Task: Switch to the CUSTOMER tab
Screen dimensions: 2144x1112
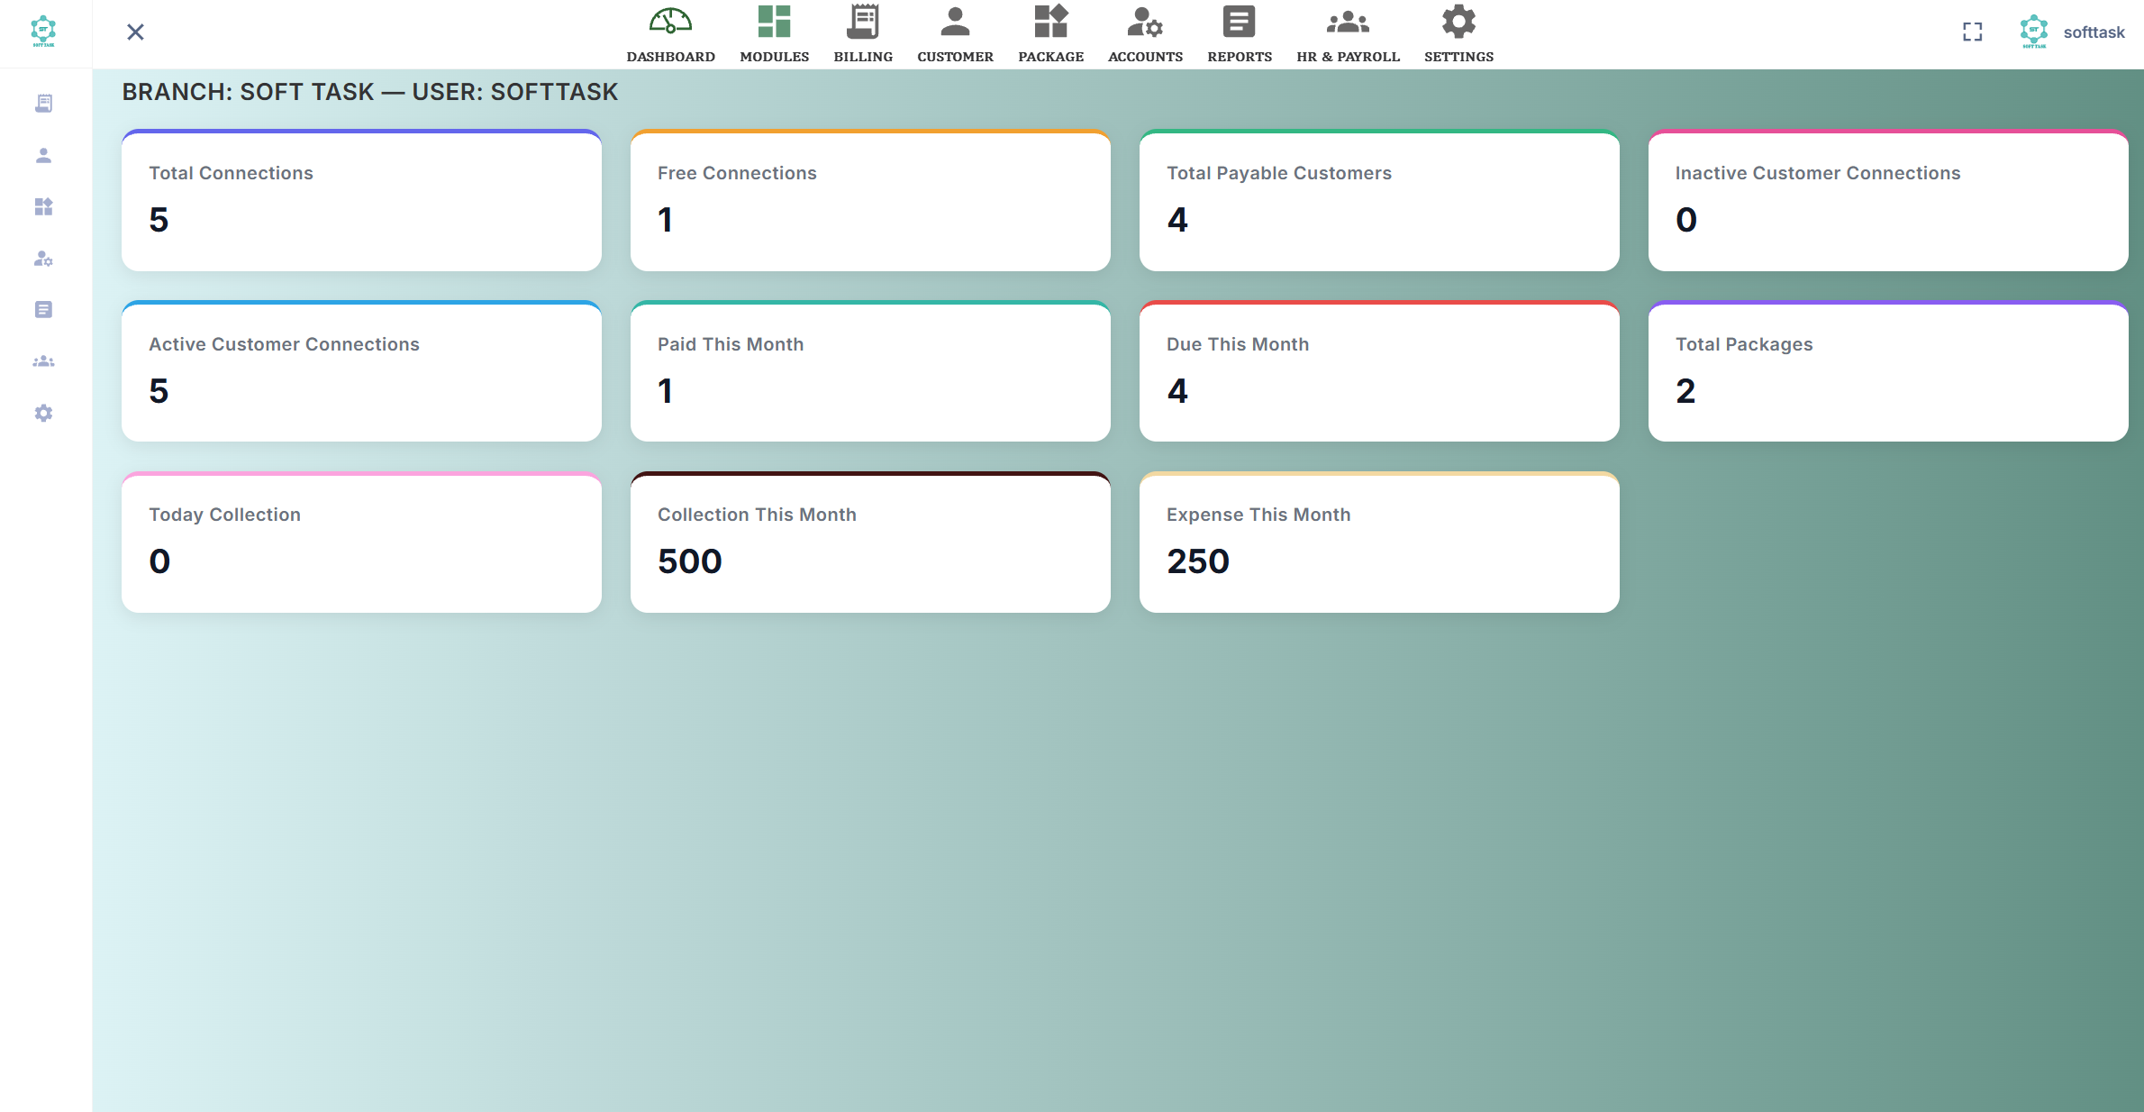Action: [955, 57]
